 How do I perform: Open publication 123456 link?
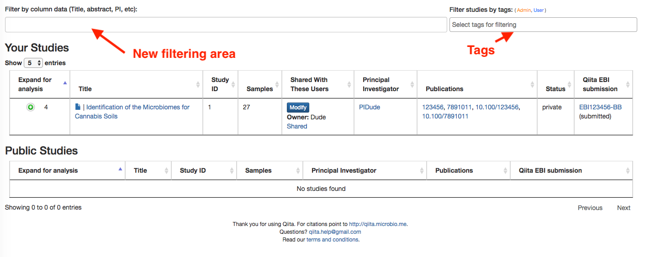pyautogui.click(x=433, y=107)
